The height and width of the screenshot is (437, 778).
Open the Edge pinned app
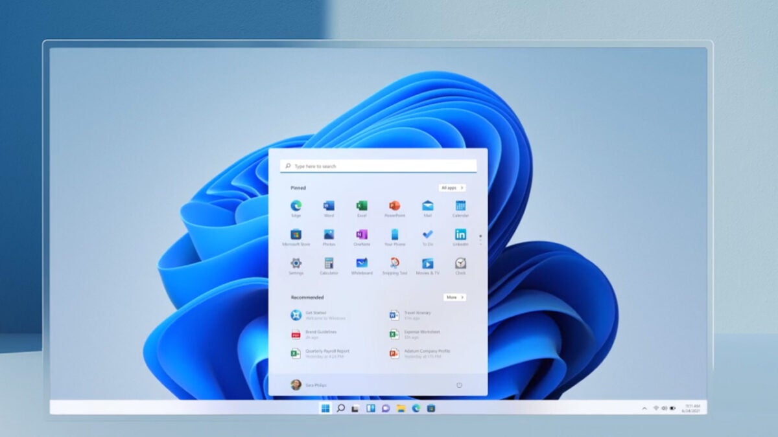(x=296, y=208)
